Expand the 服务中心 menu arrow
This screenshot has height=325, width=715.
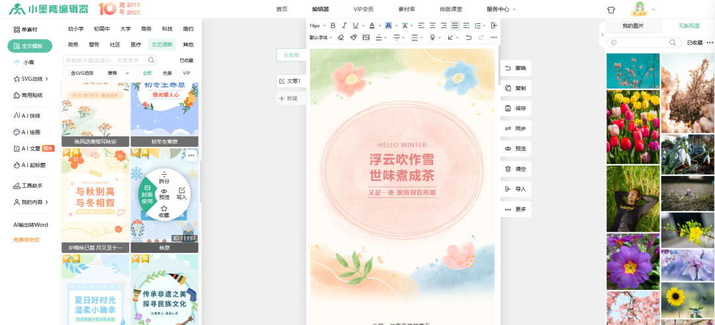pos(515,9)
